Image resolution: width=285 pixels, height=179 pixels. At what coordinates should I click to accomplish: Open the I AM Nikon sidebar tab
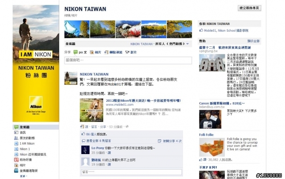click(27, 143)
